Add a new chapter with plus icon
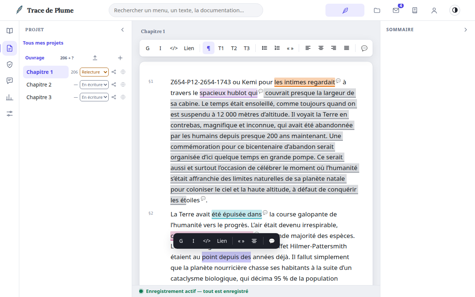The height and width of the screenshot is (297, 475). pyautogui.click(x=120, y=58)
